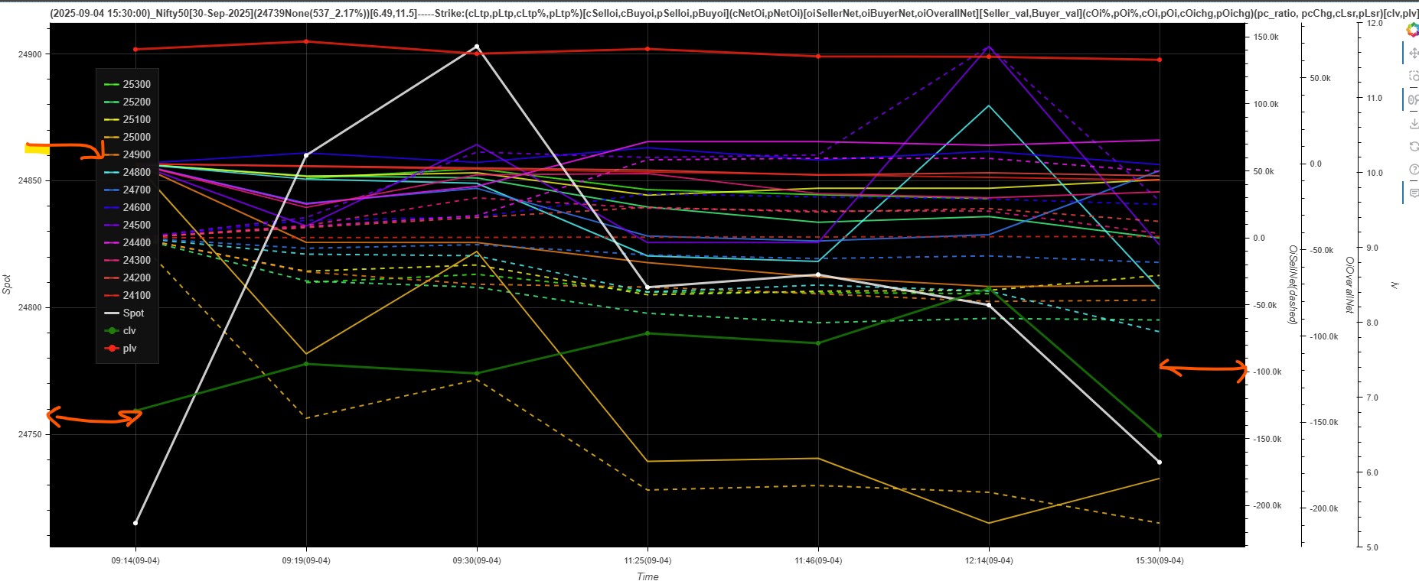1419x581 pixels.
Task: Toggle plv series in the legend
Action: (x=129, y=348)
